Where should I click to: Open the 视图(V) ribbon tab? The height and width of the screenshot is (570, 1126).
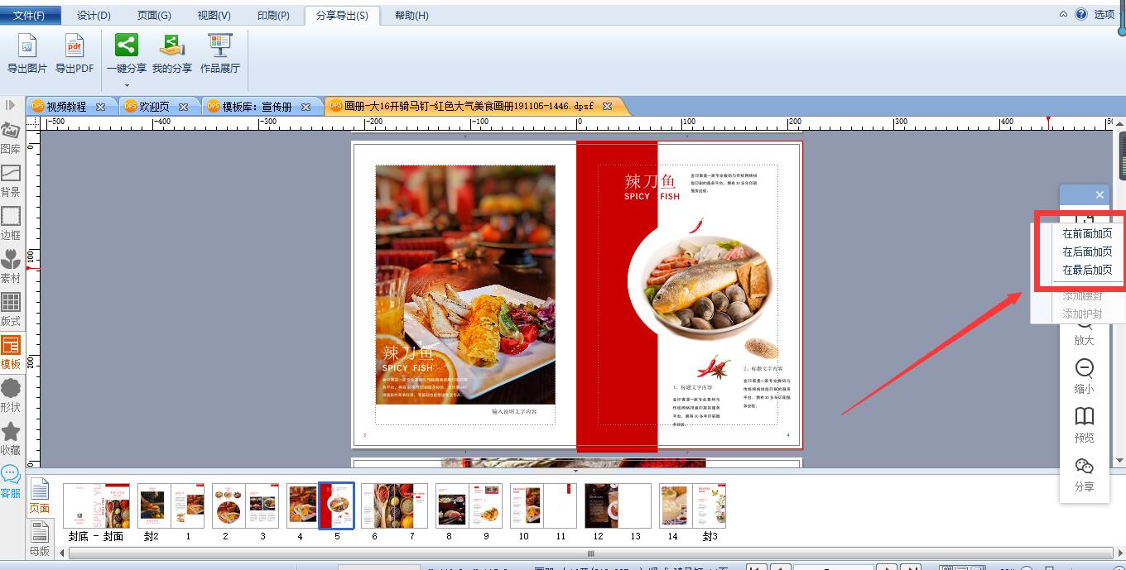(214, 16)
